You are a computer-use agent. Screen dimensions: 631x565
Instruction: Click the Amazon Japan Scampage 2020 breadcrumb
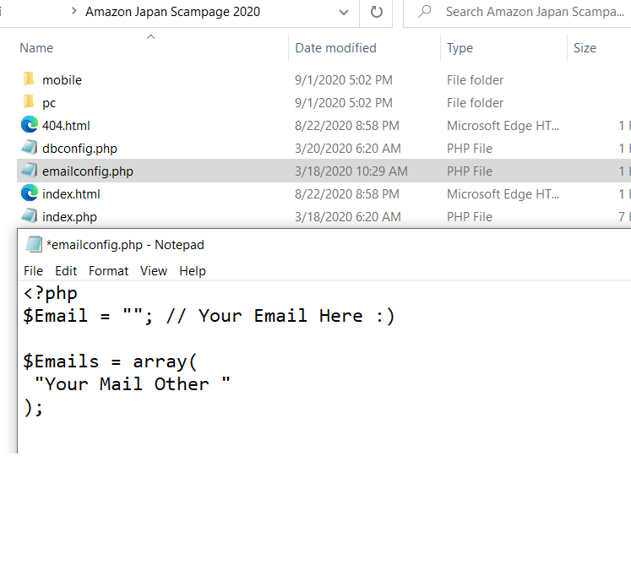click(x=172, y=12)
